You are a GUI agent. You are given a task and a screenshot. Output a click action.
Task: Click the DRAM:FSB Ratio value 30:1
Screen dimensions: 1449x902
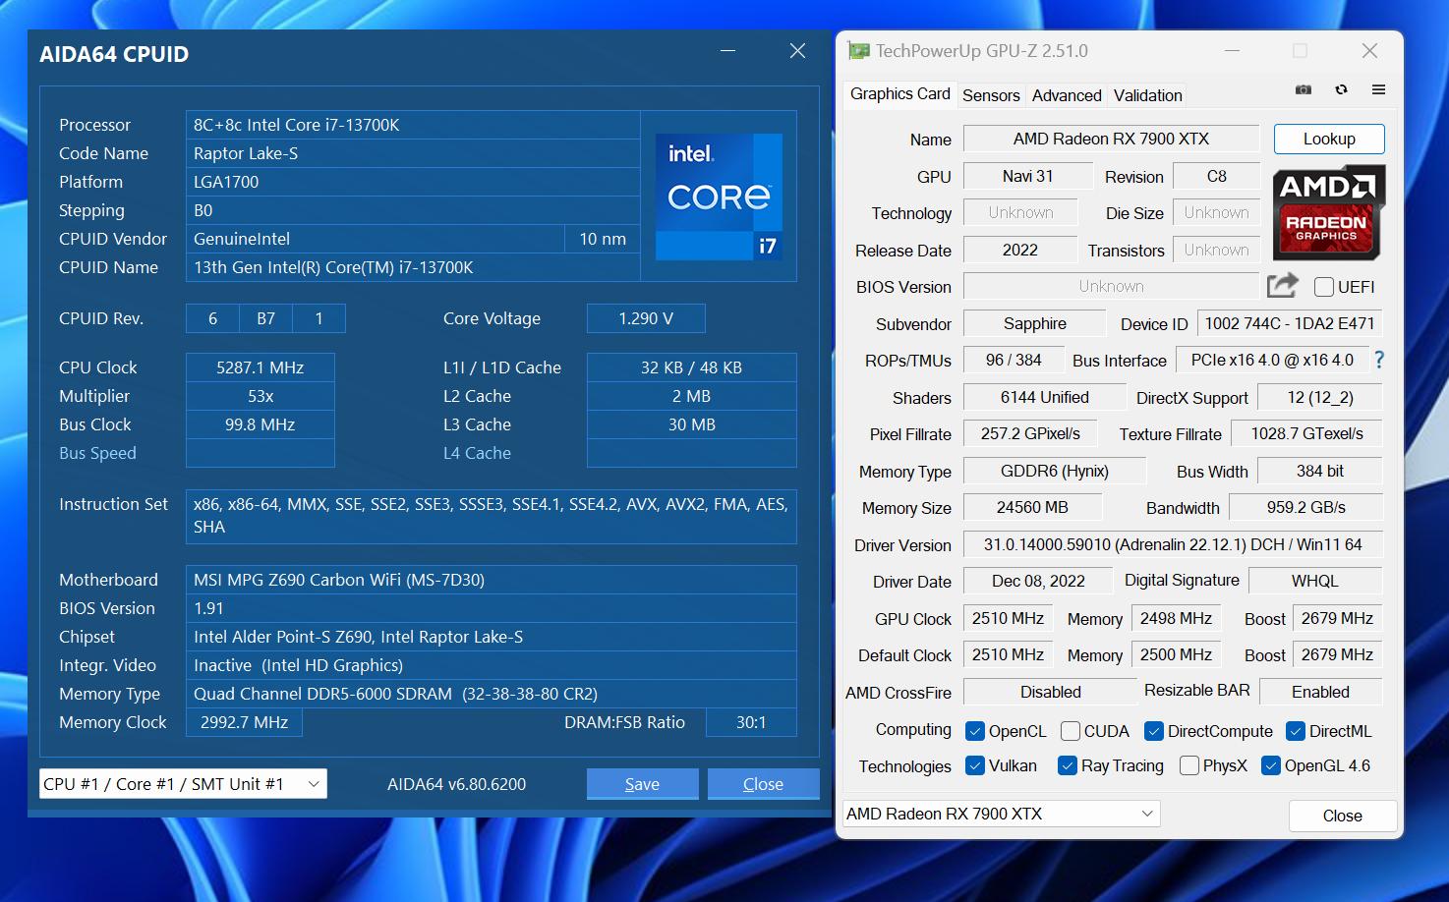[751, 722]
